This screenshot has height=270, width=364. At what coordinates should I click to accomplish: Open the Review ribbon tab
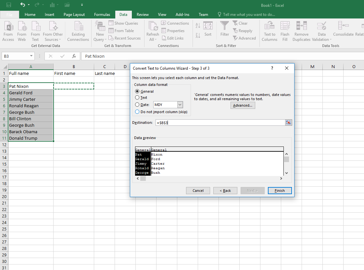(x=143, y=14)
